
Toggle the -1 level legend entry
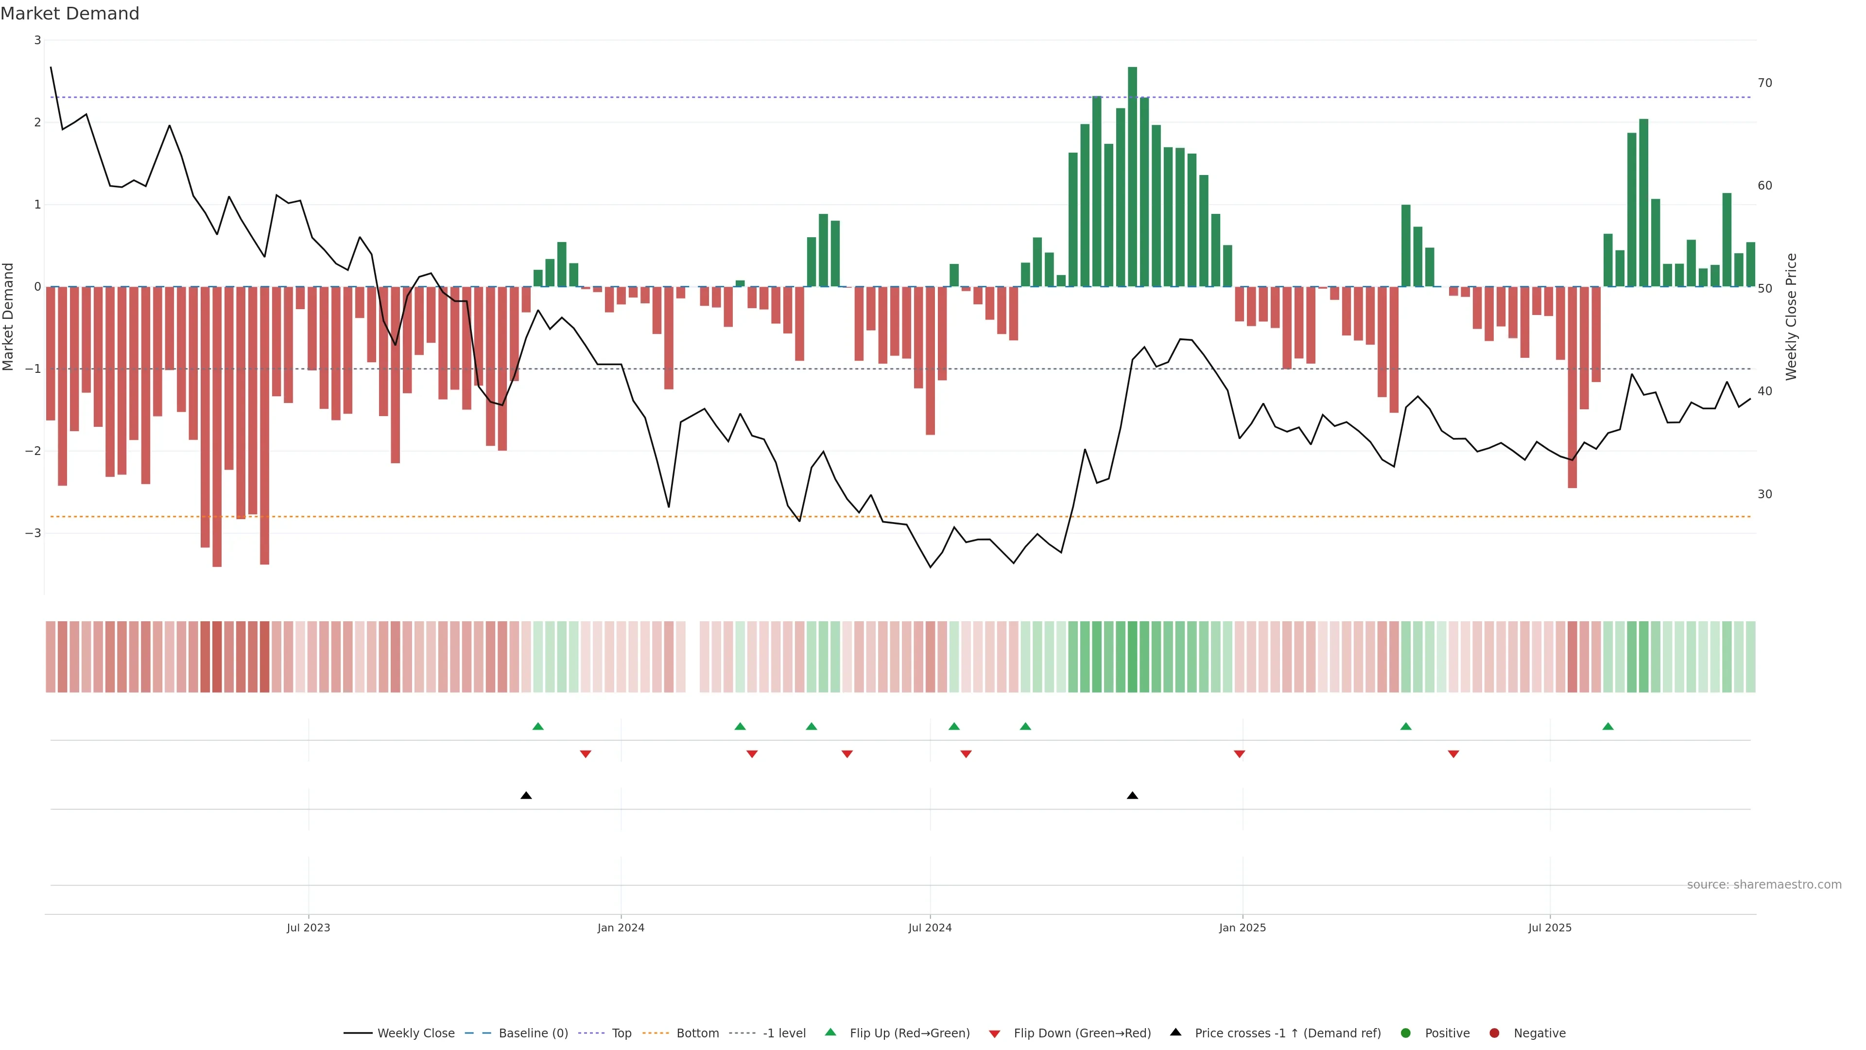tap(784, 1032)
